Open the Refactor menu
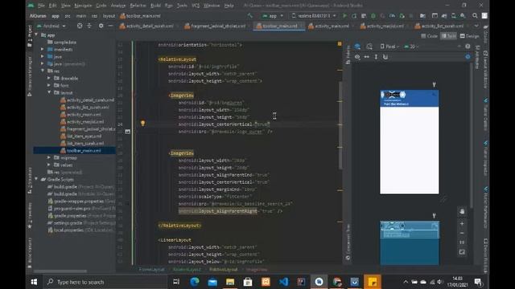This screenshot has height=289, width=515. (138, 6)
